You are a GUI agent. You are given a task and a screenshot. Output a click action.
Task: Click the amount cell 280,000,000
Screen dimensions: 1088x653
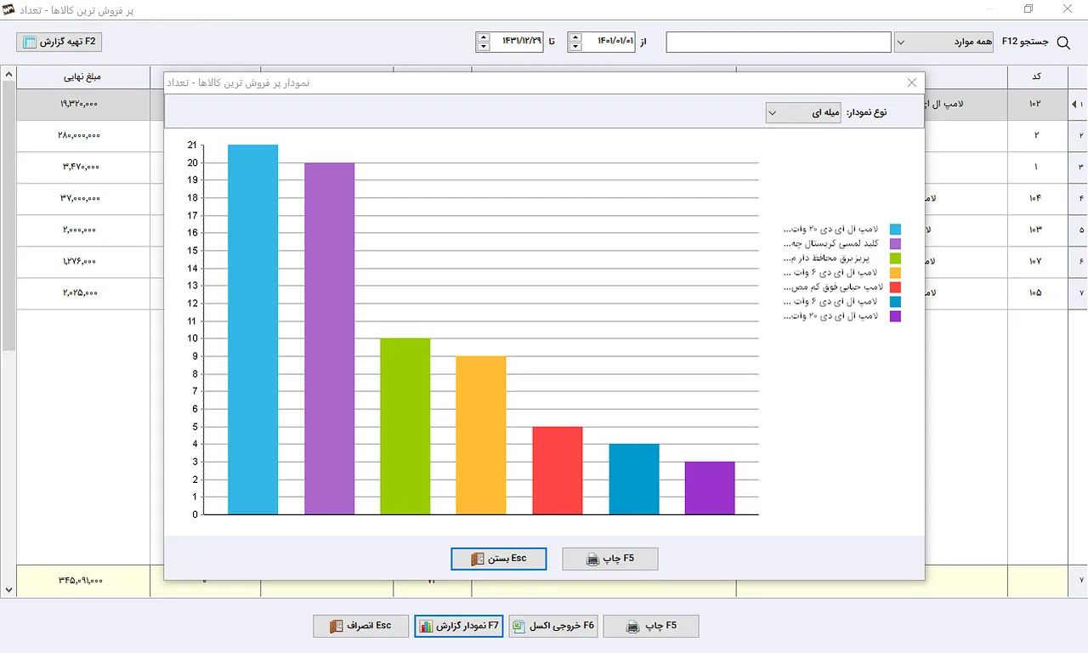tap(82, 135)
